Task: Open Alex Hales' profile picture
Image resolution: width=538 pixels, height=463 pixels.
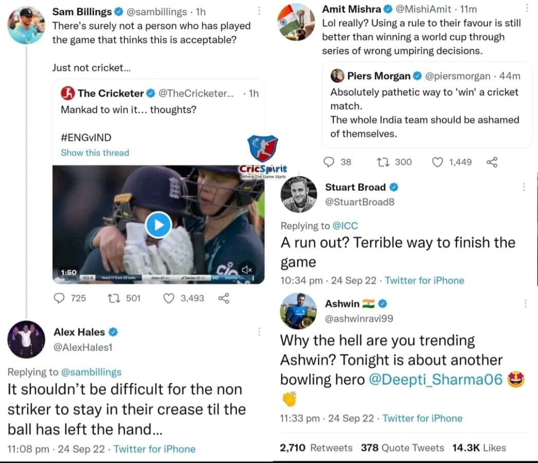Action: pos(26,339)
